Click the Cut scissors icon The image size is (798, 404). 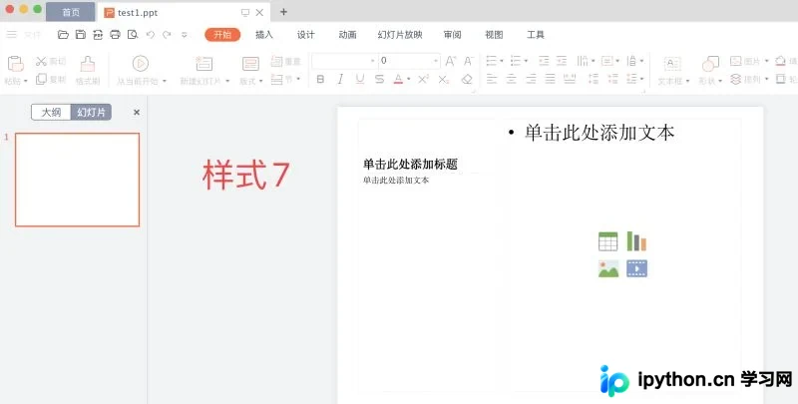(41, 62)
